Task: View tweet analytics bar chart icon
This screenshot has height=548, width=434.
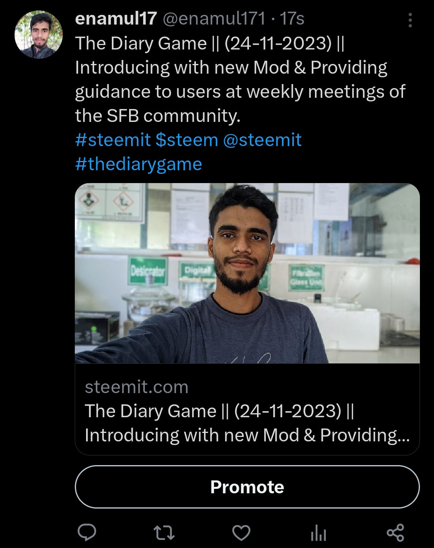Action: pos(318,533)
